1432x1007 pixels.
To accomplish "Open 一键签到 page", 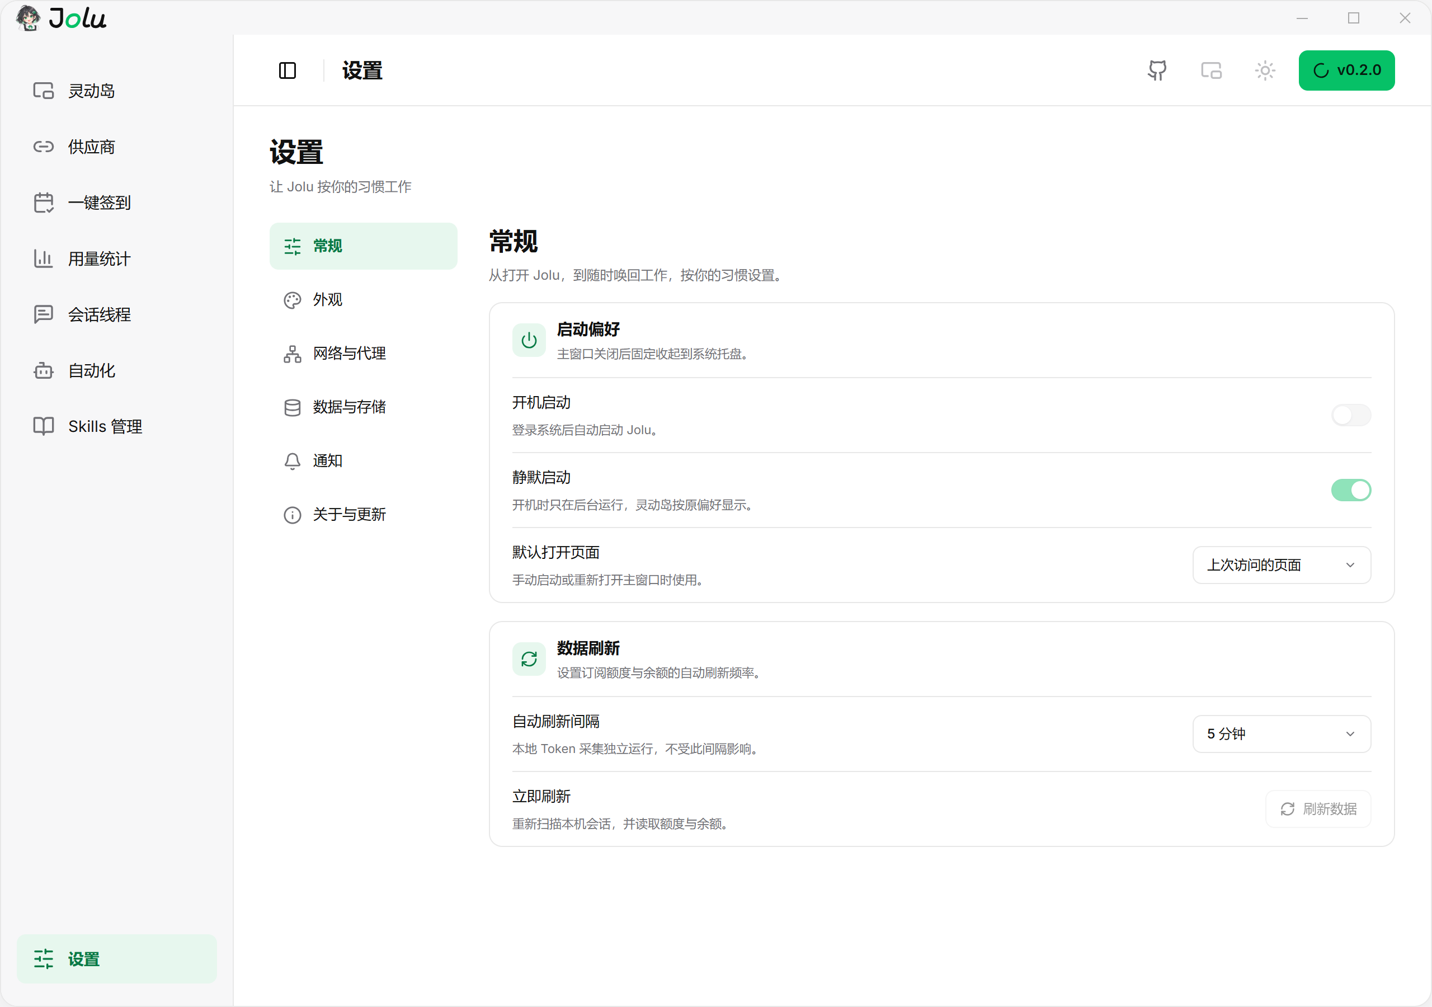I will click(x=117, y=203).
